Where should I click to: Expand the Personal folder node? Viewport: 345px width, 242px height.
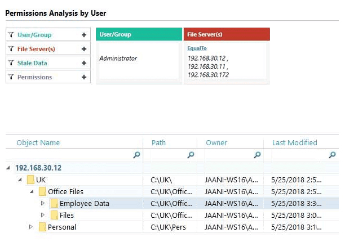(x=31, y=227)
